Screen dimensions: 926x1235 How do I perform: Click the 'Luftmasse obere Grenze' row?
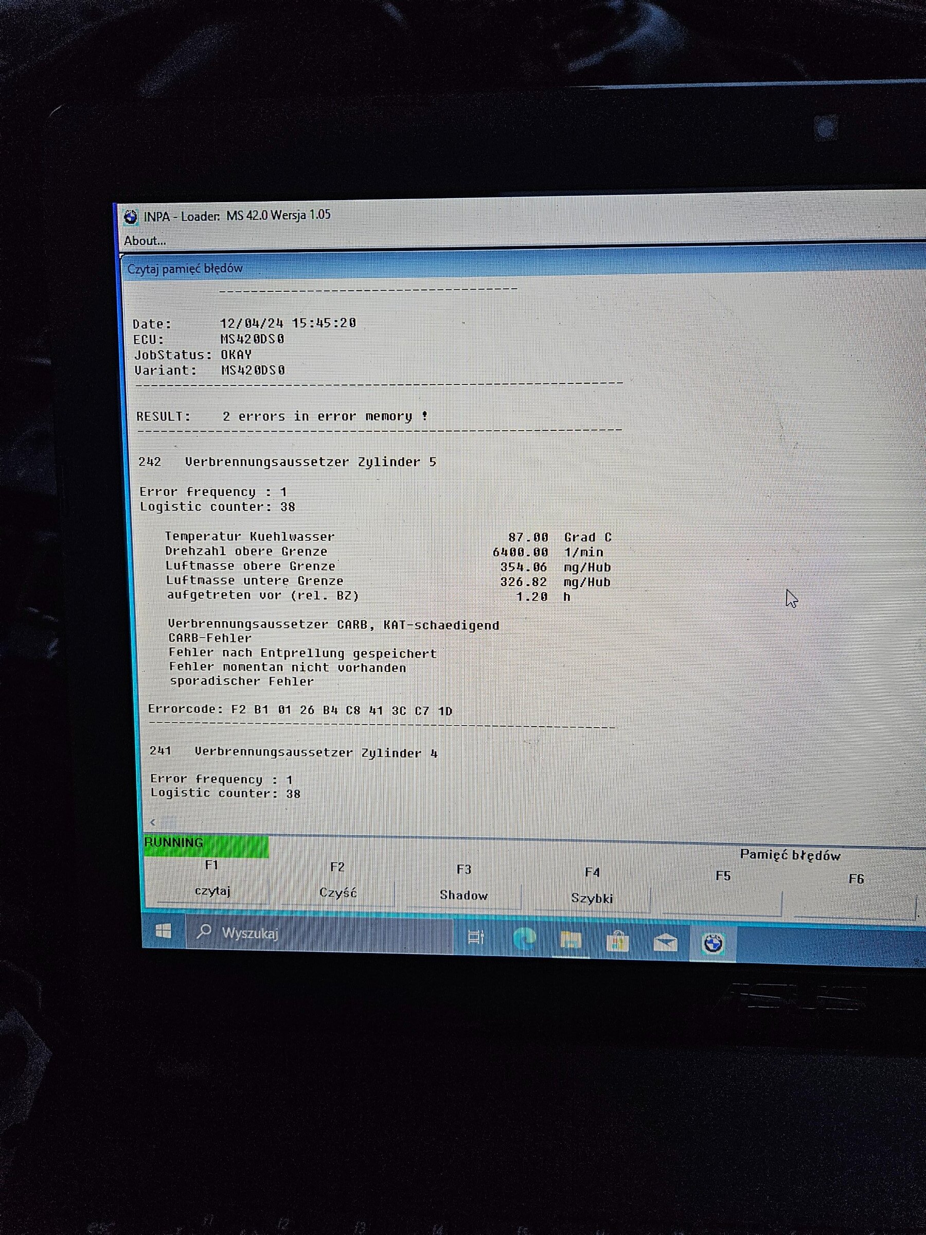388,567
